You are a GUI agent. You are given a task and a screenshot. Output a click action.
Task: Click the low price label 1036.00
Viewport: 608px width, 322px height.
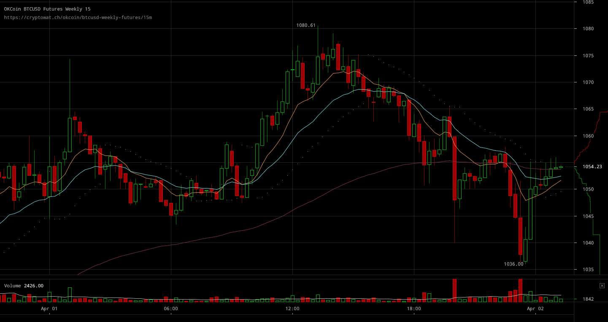[x=513, y=264]
